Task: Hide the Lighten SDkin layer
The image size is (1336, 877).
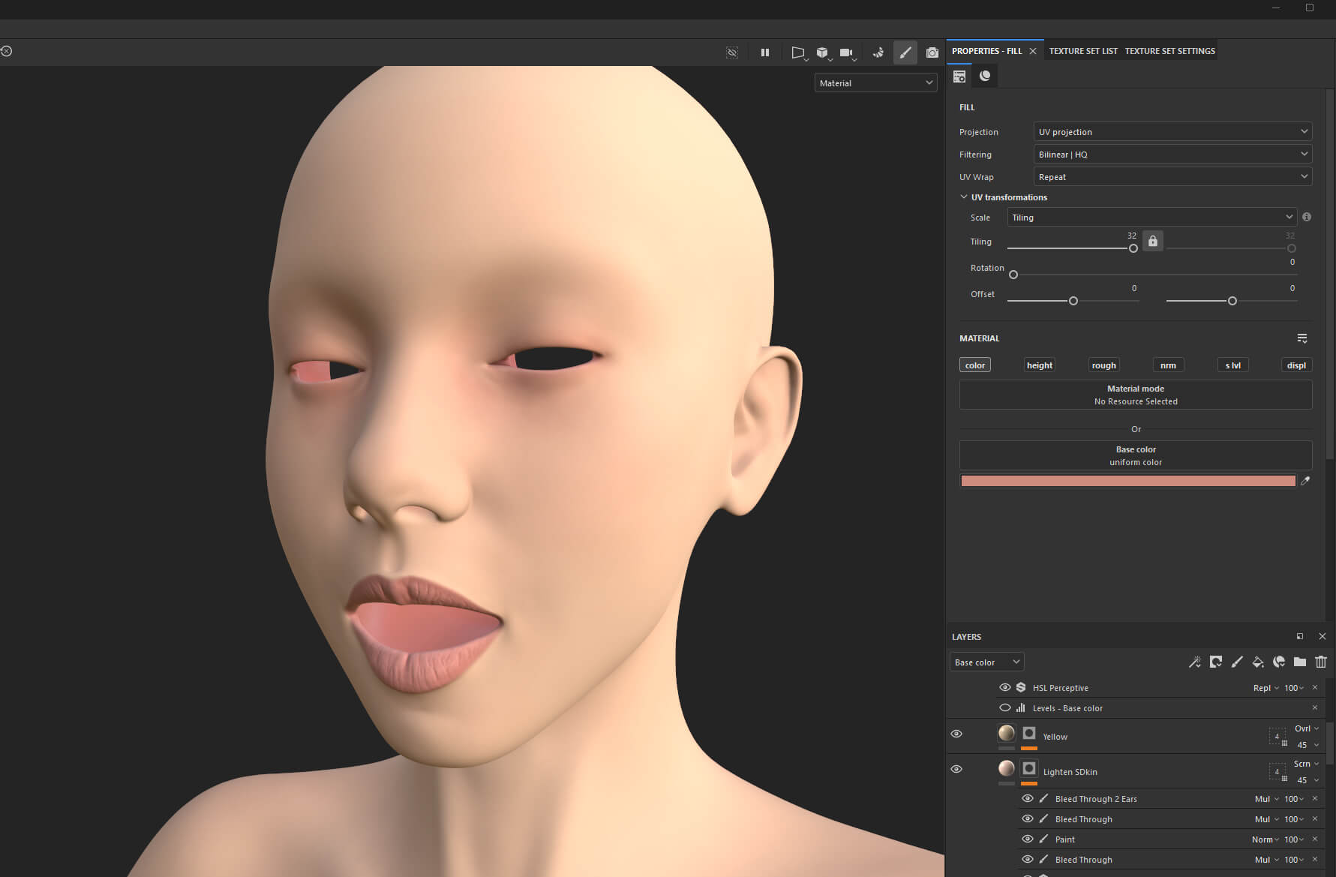Action: [956, 769]
